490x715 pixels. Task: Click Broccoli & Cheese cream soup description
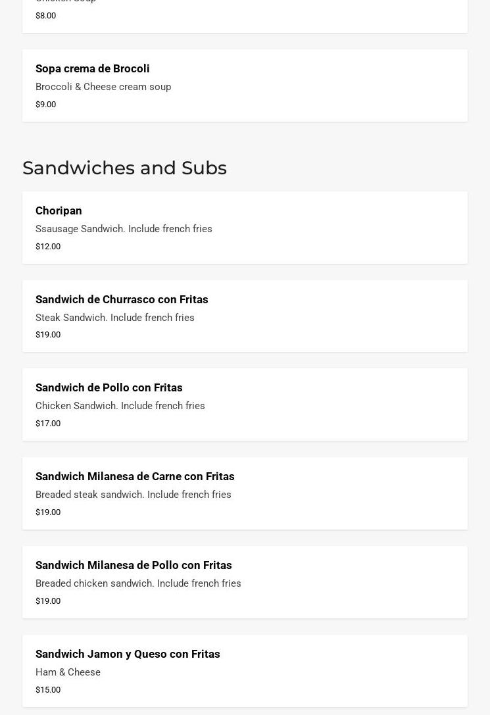(103, 87)
